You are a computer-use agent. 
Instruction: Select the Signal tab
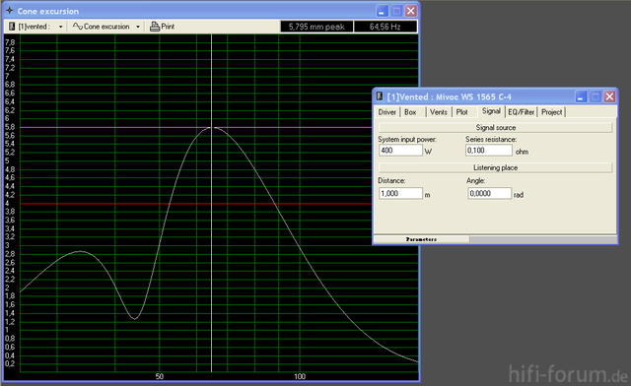[x=491, y=111]
